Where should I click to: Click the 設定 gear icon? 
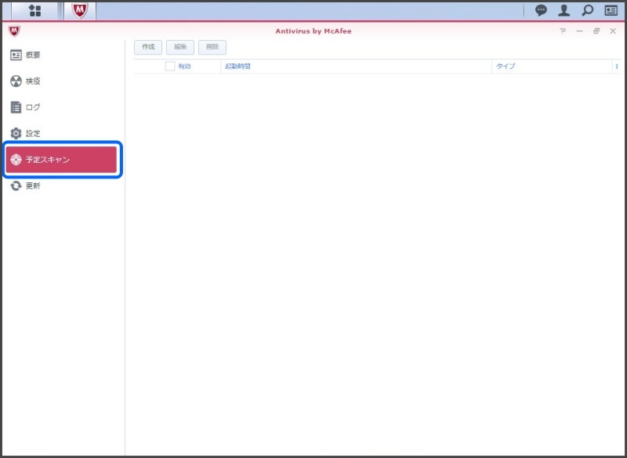pos(16,133)
